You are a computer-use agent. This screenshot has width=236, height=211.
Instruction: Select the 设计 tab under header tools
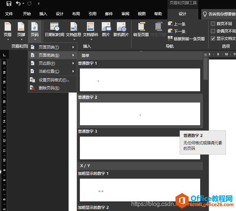pos(182,14)
